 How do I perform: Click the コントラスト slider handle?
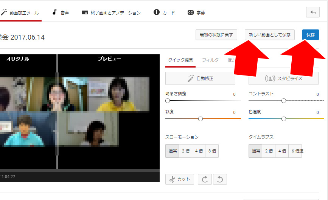[x=283, y=101]
